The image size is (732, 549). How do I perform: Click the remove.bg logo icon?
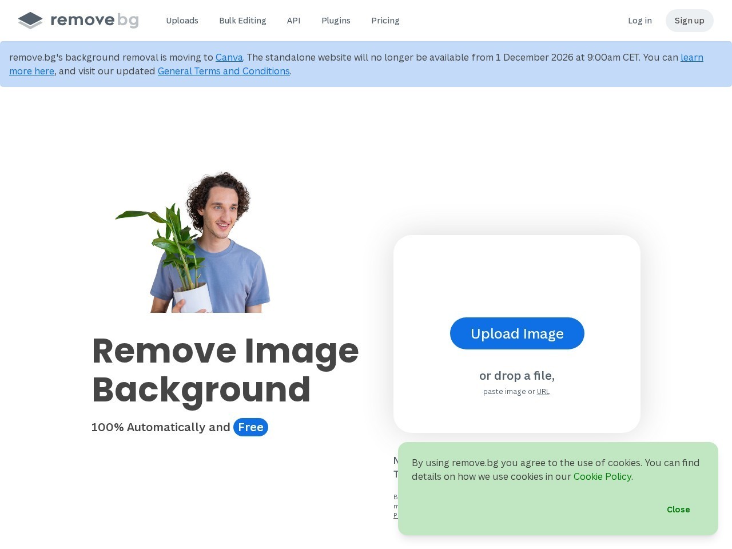click(x=30, y=21)
